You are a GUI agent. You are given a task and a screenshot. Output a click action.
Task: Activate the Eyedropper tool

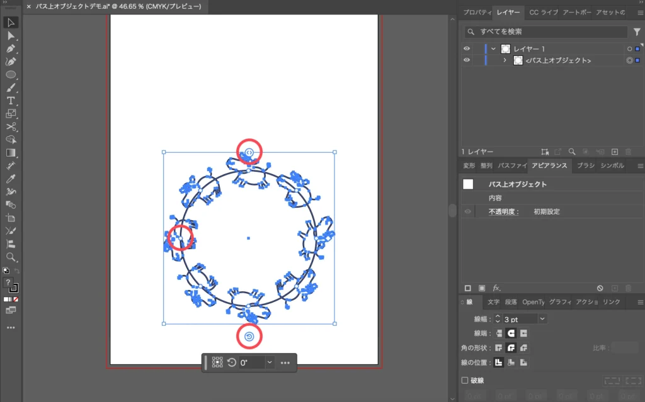point(11,179)
